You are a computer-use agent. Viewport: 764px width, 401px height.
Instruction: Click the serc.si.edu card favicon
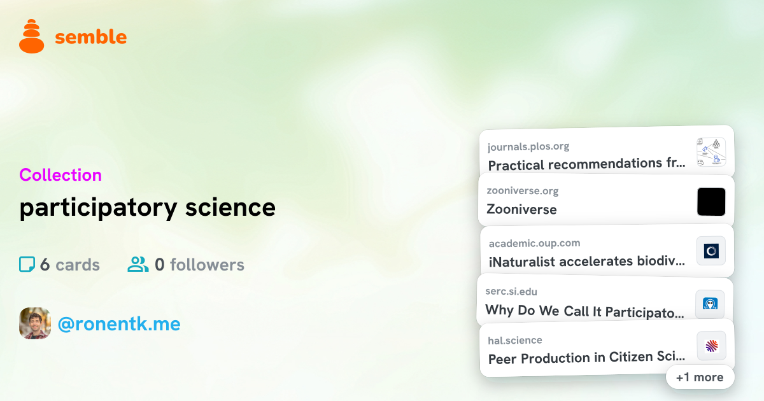pos(710,304)
